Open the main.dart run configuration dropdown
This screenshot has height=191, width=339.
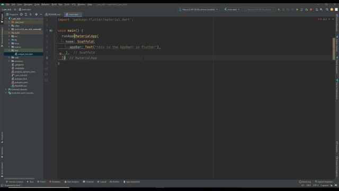(232, 10)
